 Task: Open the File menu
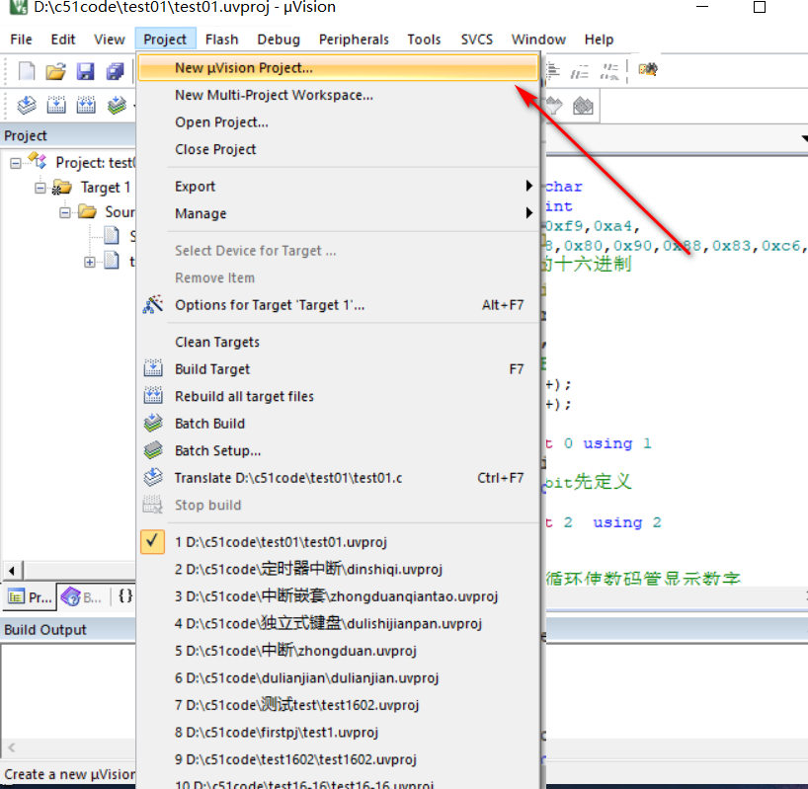[21, 39]
